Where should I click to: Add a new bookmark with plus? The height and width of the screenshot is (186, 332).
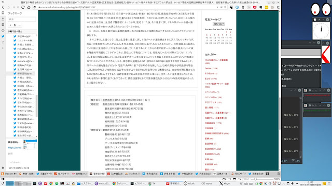[x=10, y=25]
